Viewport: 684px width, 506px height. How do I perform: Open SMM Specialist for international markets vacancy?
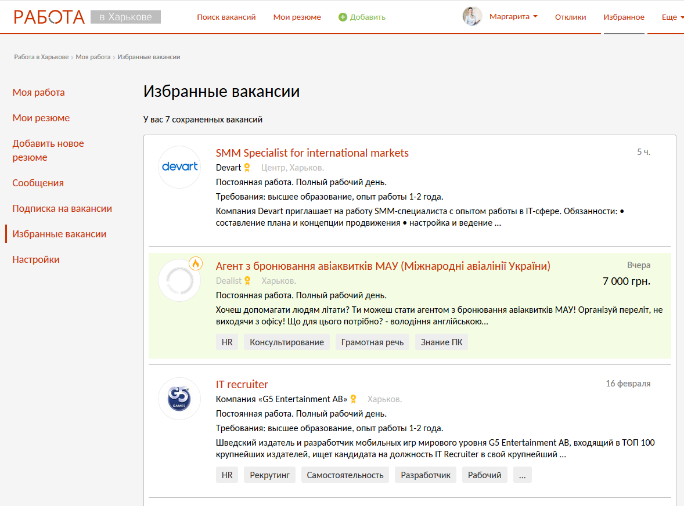[x=312, y=153]
